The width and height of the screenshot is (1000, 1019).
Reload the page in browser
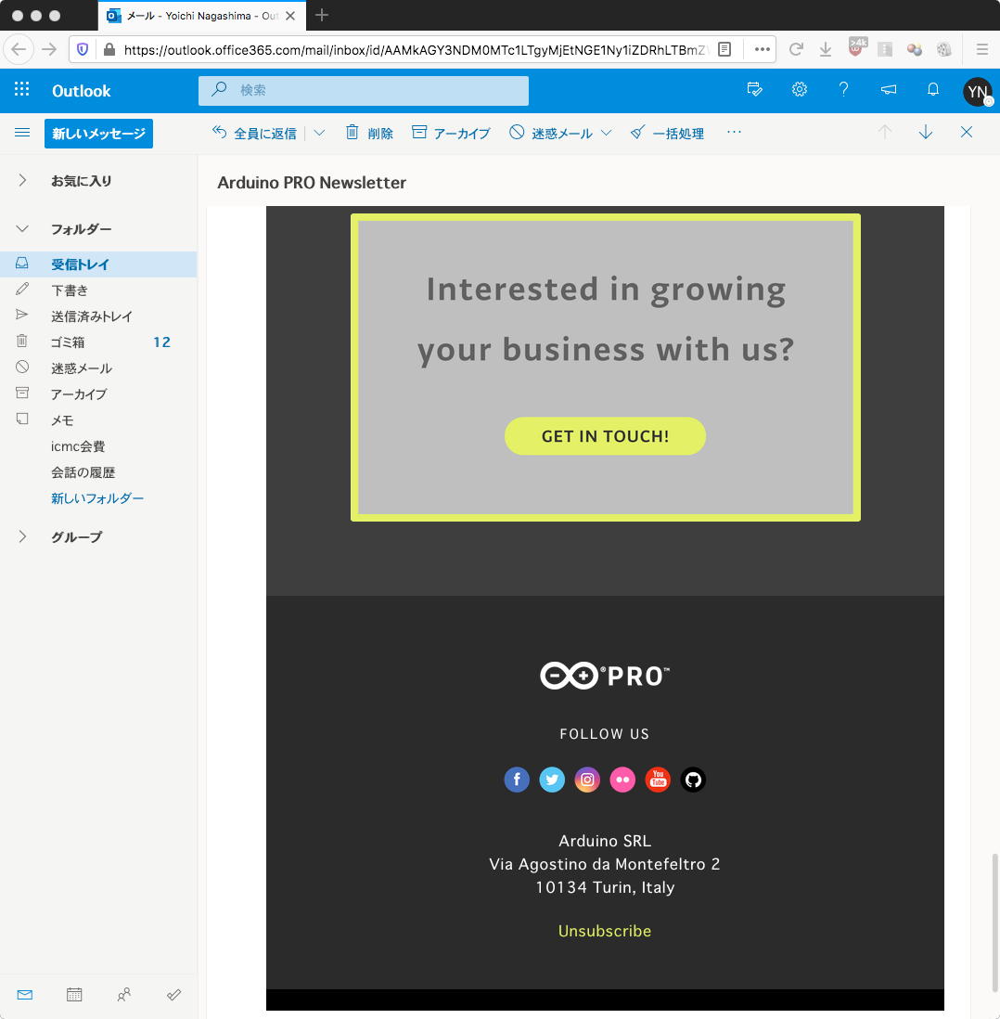[x=796, y=49]
